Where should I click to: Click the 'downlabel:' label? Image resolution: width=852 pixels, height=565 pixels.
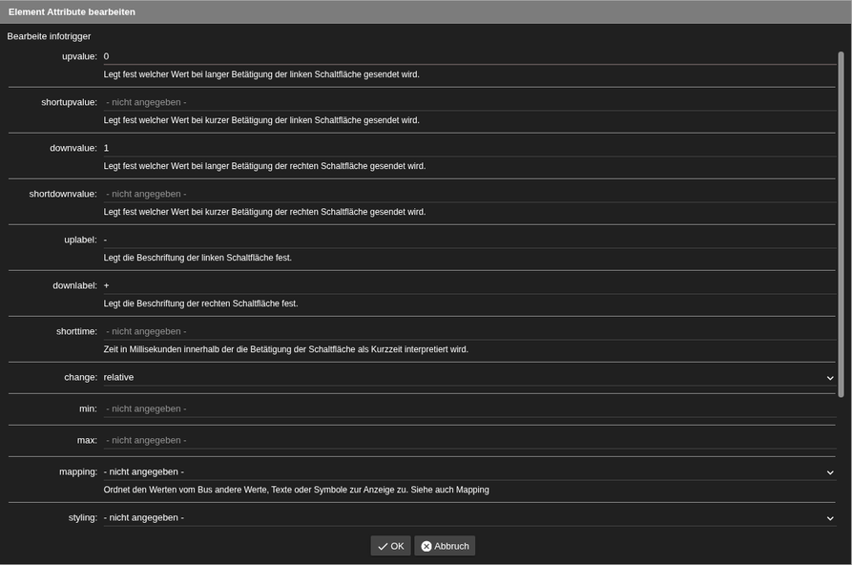(75, 285)
